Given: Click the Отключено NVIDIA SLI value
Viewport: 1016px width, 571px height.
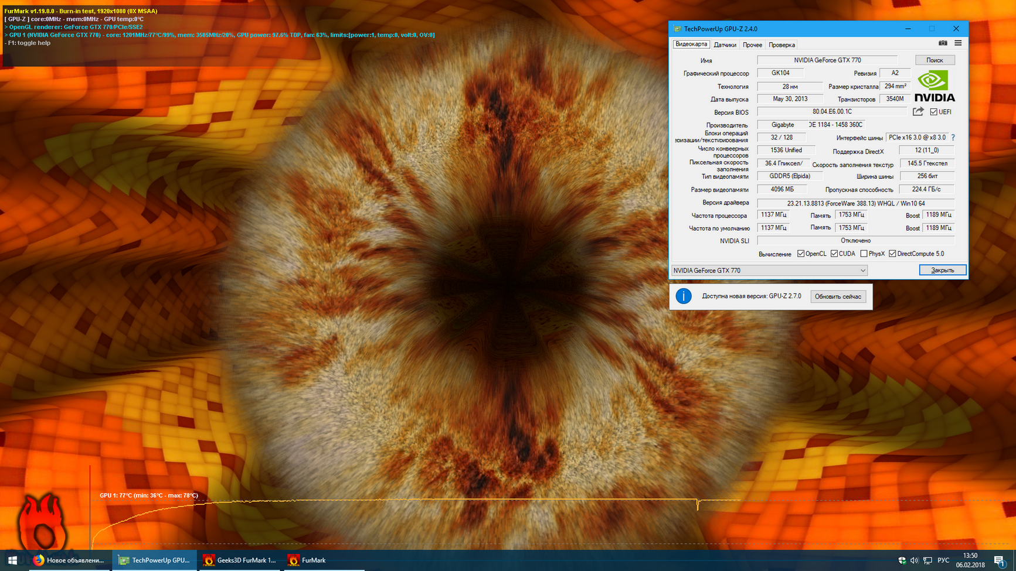Looking at the screenshot, I should (x=855, y=241).
